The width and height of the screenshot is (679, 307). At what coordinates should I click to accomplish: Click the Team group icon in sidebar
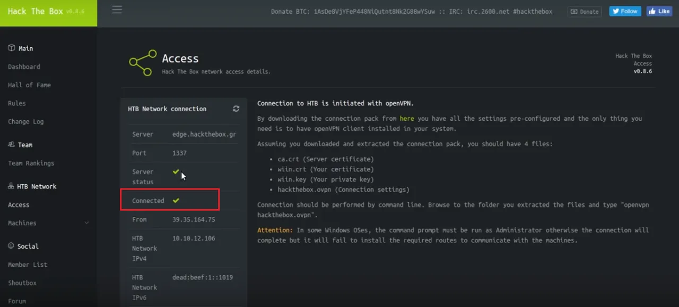point(11,145)
